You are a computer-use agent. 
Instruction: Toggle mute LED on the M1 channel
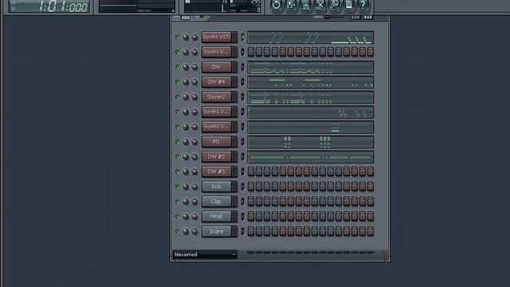[177, 142]
